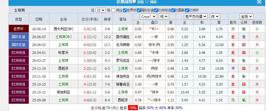Click the 两/两球半 handicap cell
Screen dimensions: 266x111
point(154,77)
